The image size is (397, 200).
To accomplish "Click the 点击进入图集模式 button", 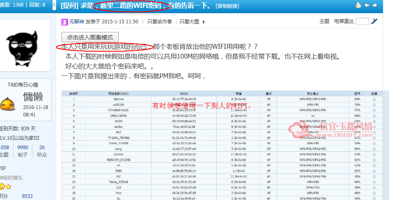I will tap(90, 37).
